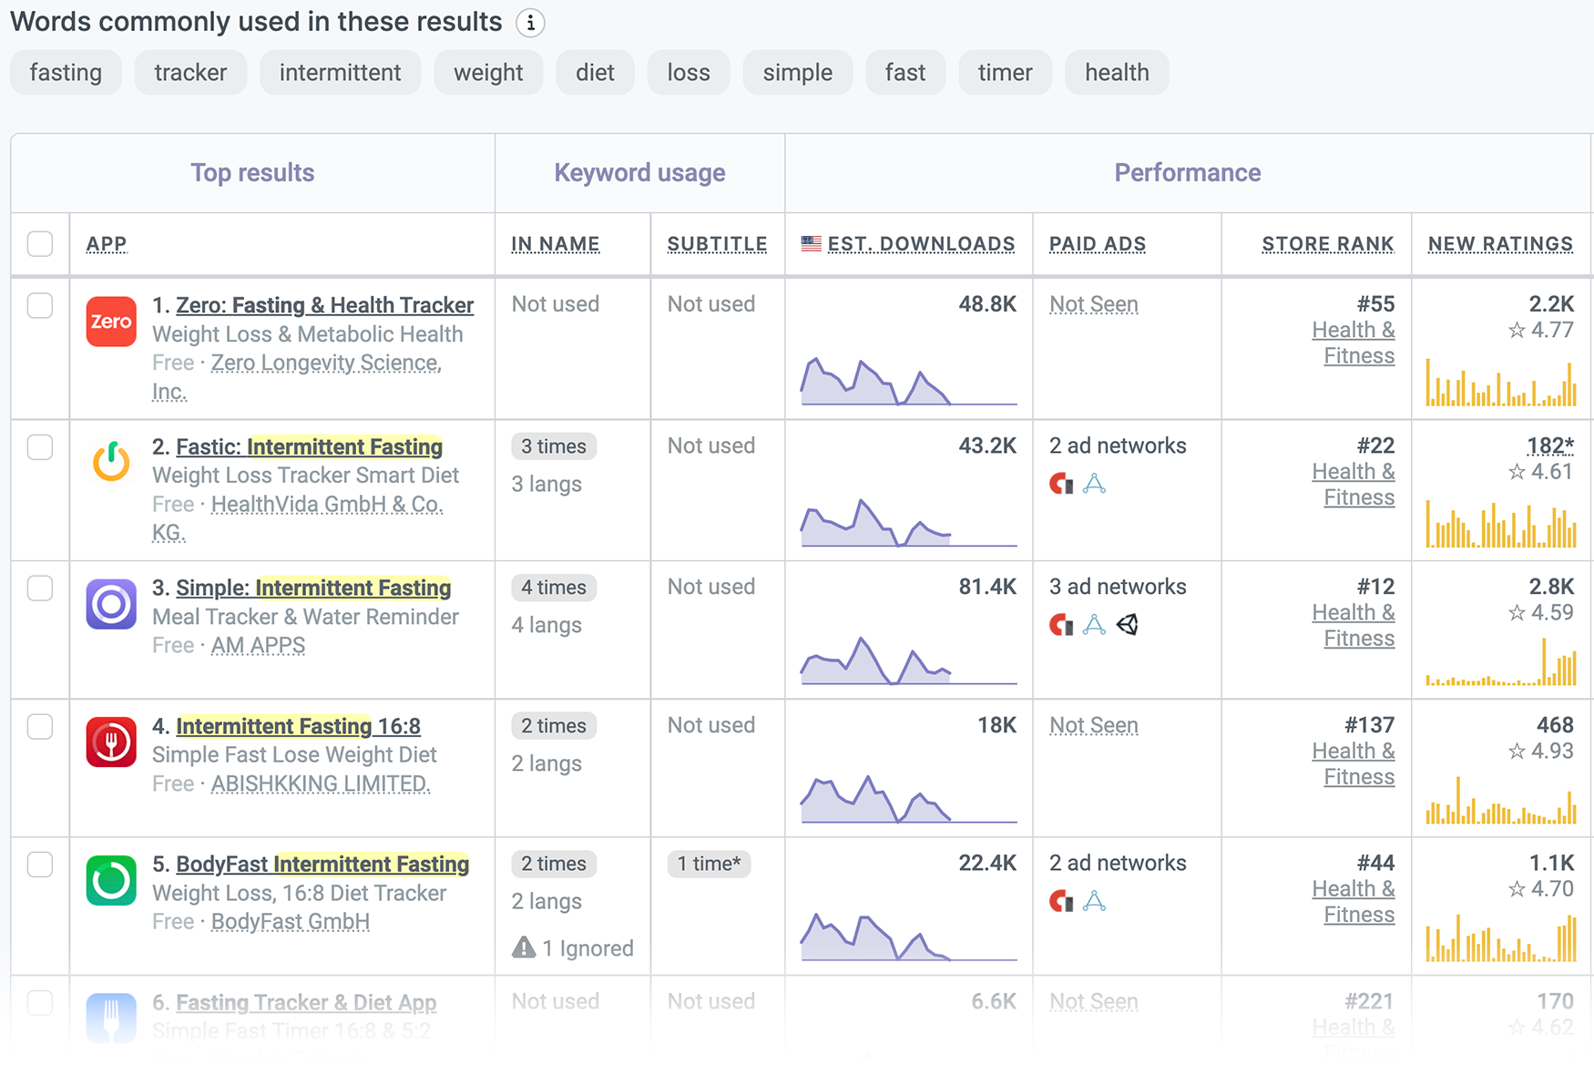This screenshot has width=1594, height=1075.
Task: Open Intermittent Fasting 16:8 app link
Action: pyautogui.click(x=298, y=726)
